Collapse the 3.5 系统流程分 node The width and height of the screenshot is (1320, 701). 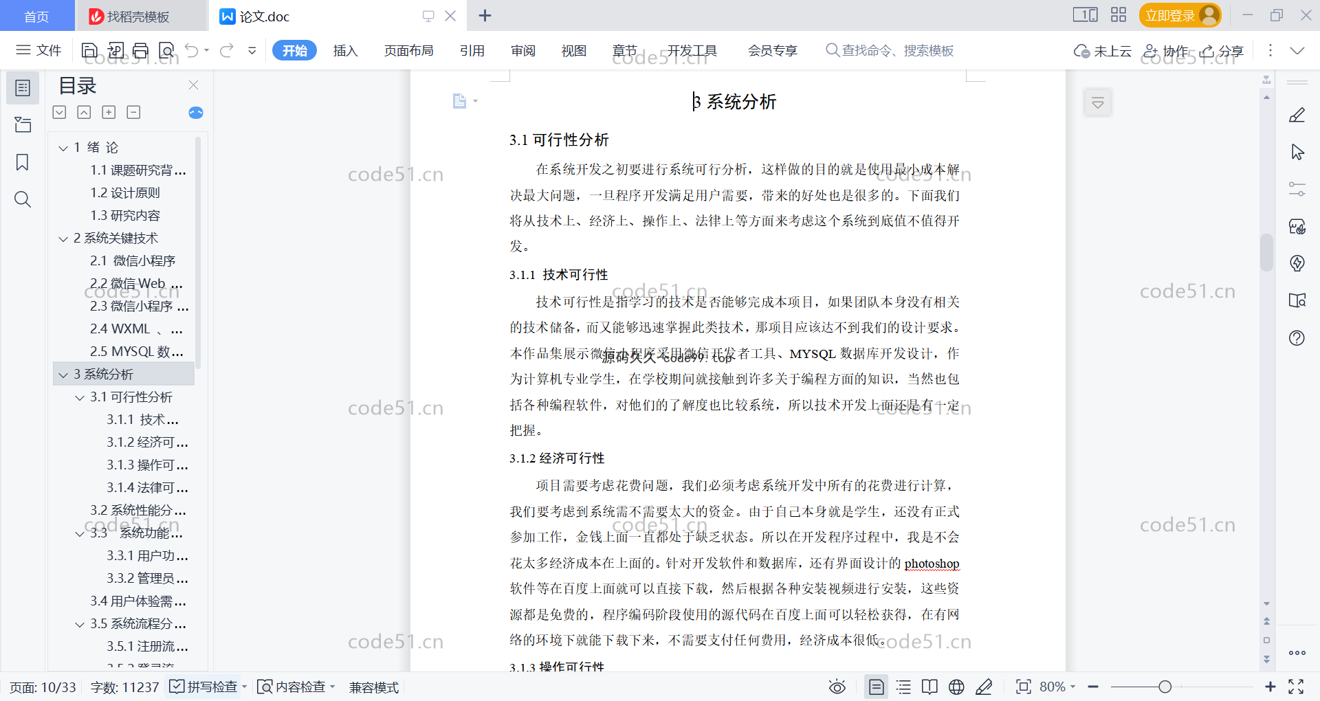(80, 624)
